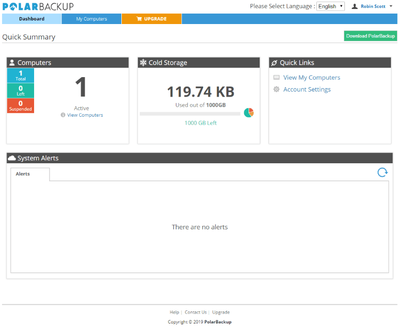Click the info icon beside View Computers
This screenshot has height=331, width=401.
click(63, 115)
